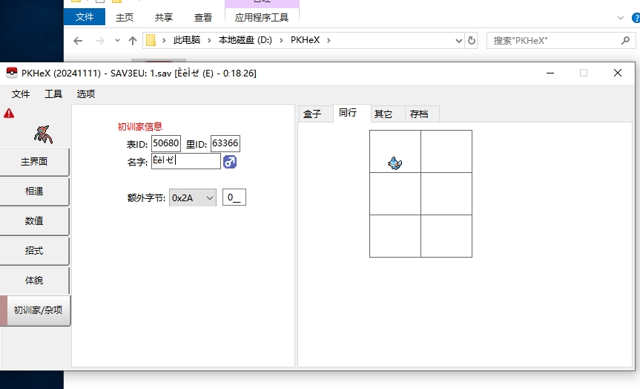The width and height of the screenshot is (640, 389).
Task: Switch to the 存档 tab
Action: pyautogui.click(x=422, y=114)
